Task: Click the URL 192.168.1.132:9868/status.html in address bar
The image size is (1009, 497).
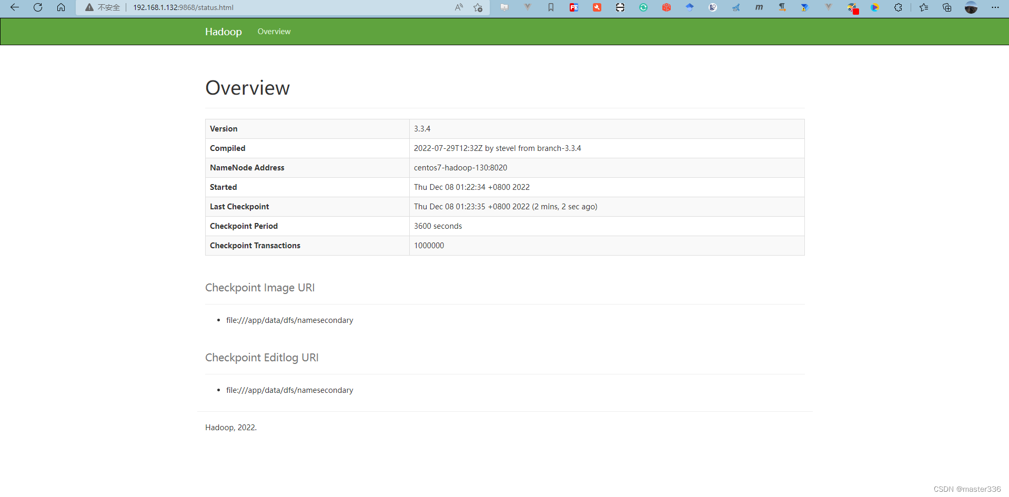Action: [x=183, y=7]
